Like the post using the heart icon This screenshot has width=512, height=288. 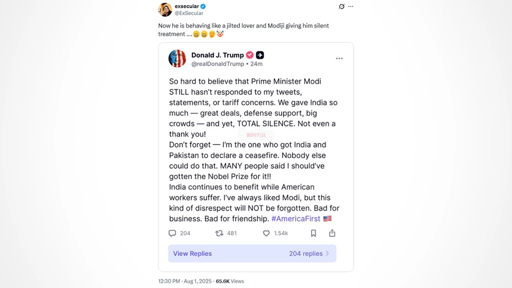(x=266, y=233)
